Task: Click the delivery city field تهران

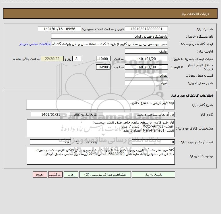Action: click(146, 83)
